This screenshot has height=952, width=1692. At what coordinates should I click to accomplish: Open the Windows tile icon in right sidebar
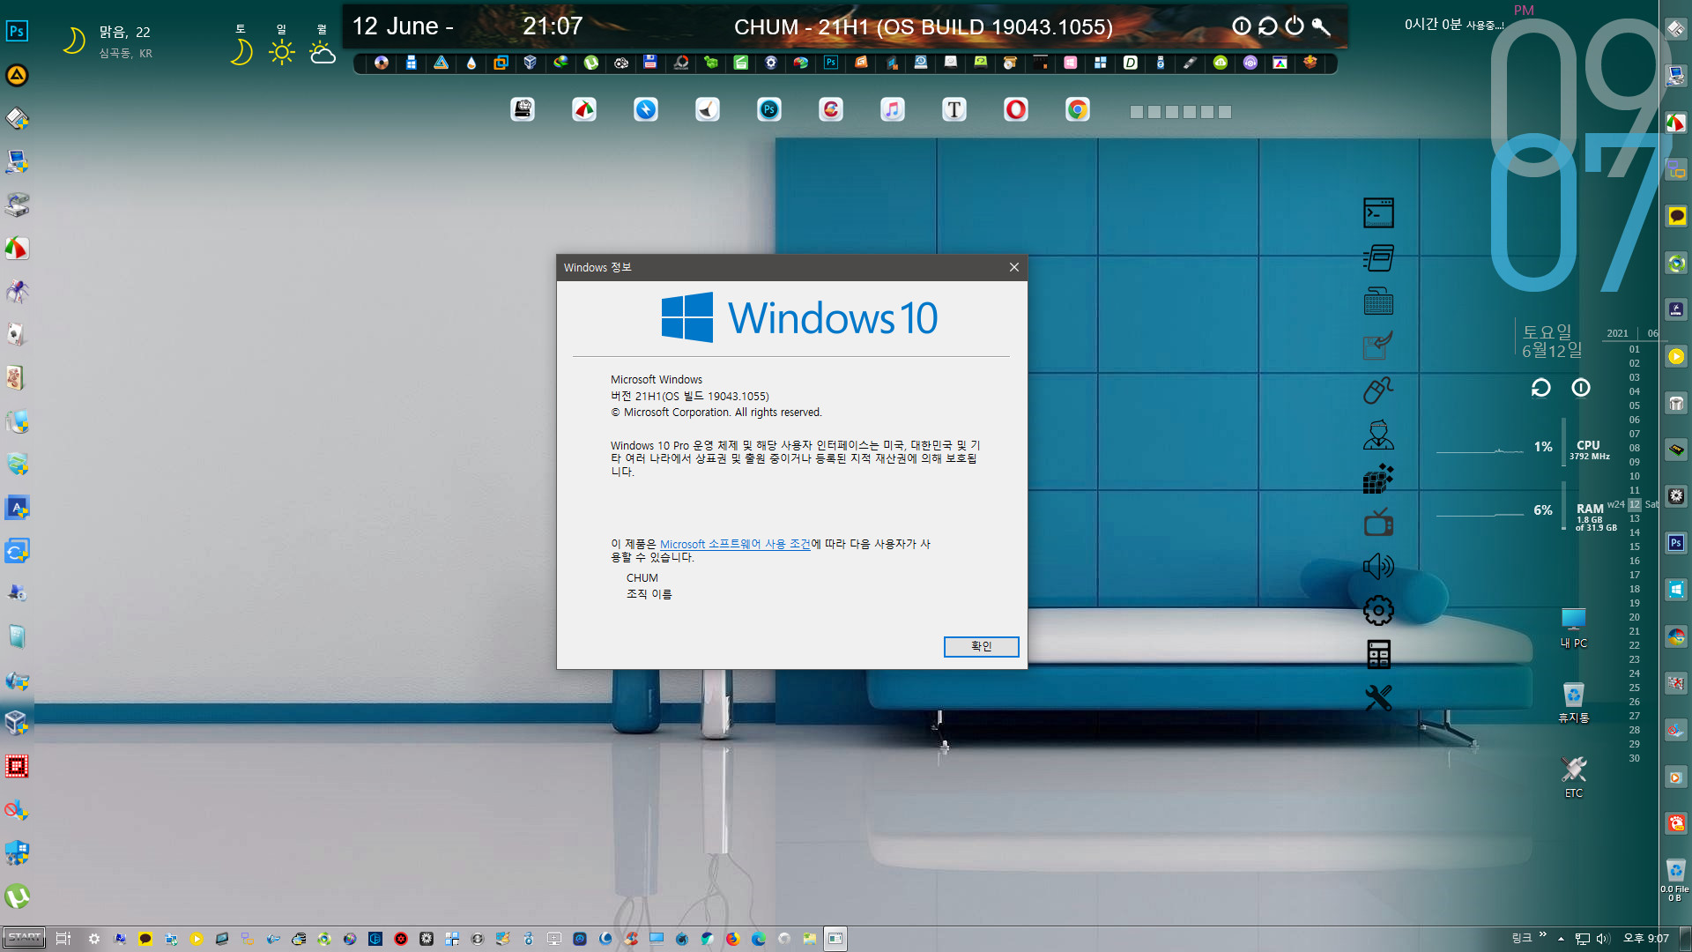(x=1676, y=589)
